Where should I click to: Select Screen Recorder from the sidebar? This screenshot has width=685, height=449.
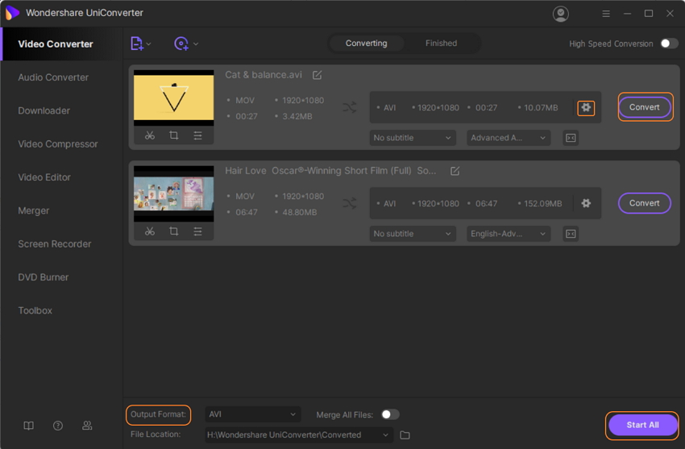coord(55,244)
